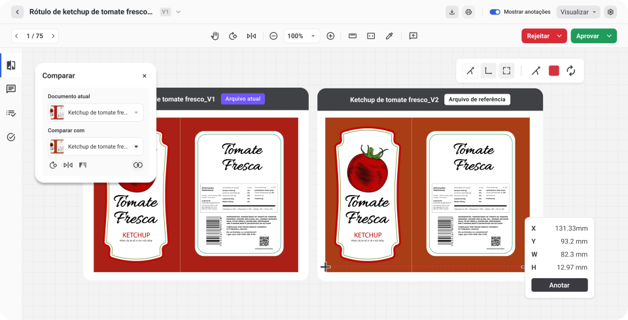Click the Arquivo atual tag
Image resolution: width=628 pixels, height=320 pixels.
point(243,99)
